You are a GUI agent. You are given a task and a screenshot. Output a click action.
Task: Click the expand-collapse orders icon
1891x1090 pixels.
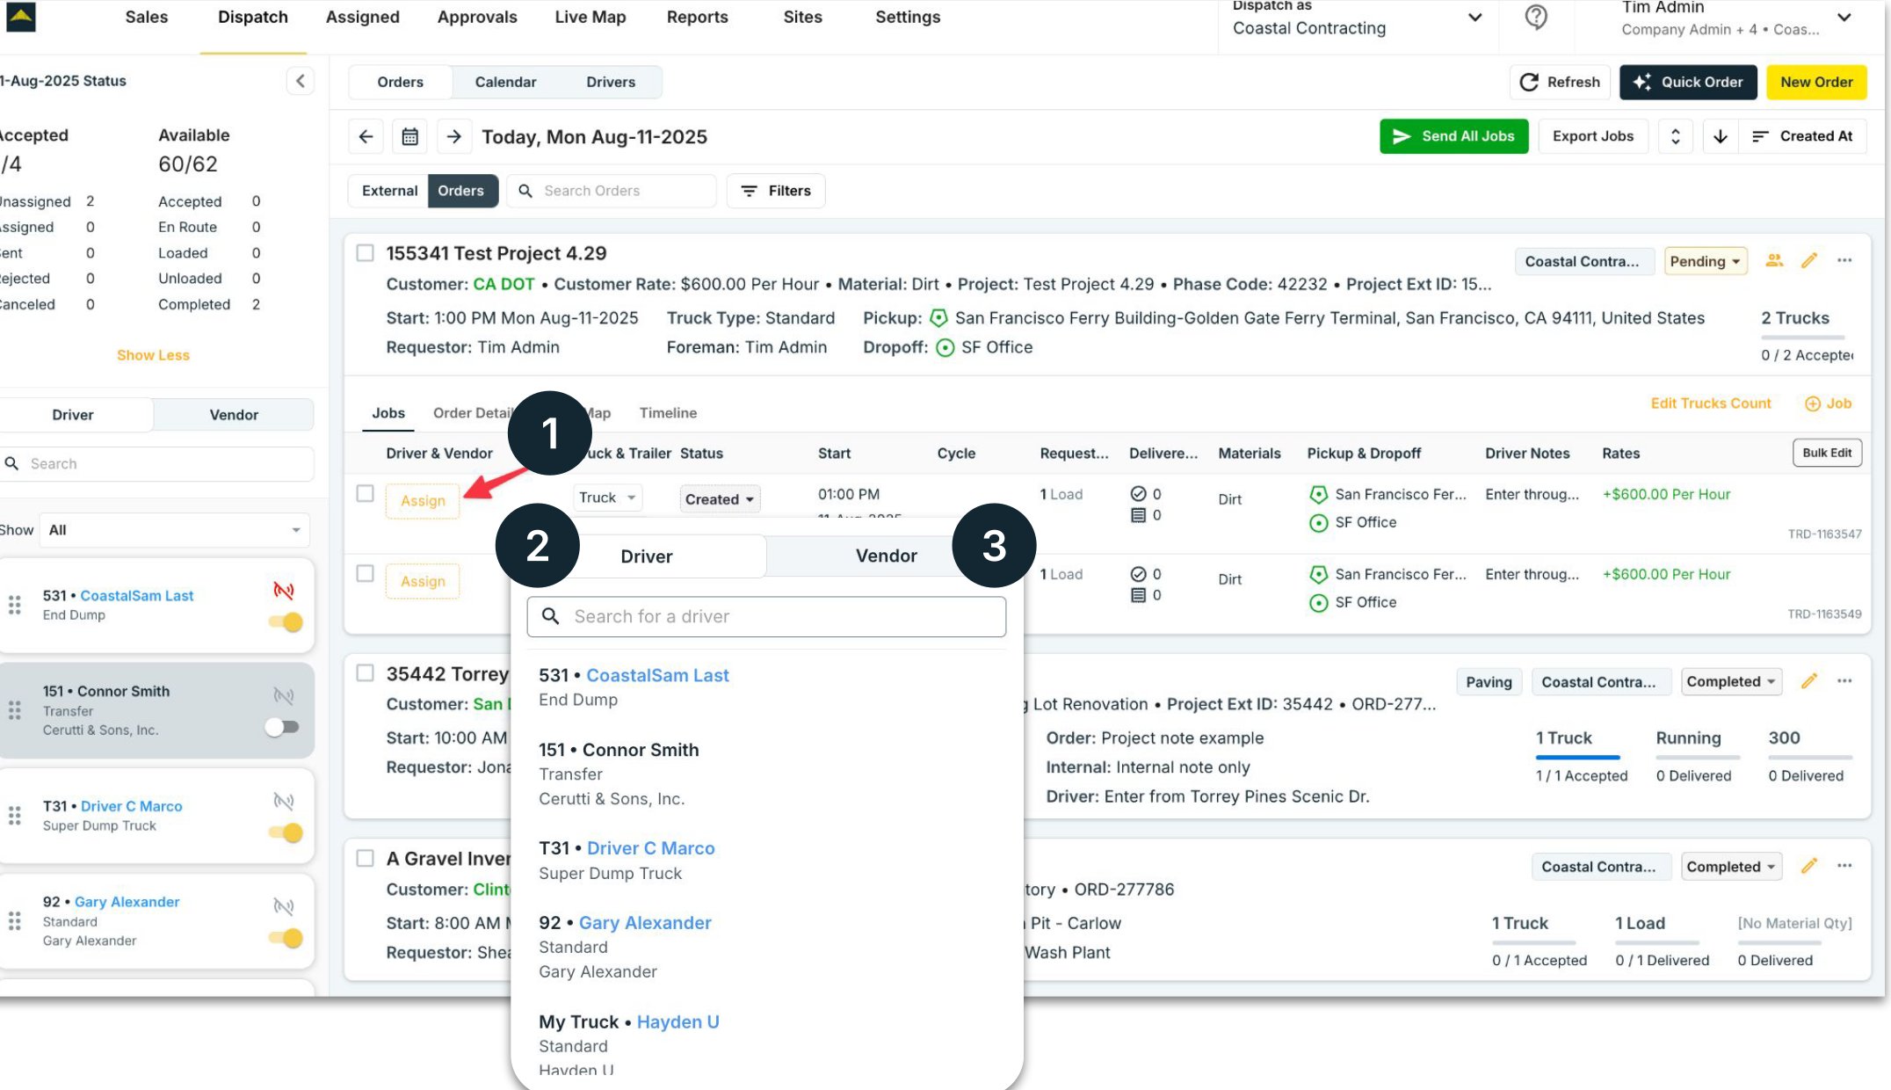1675,136
